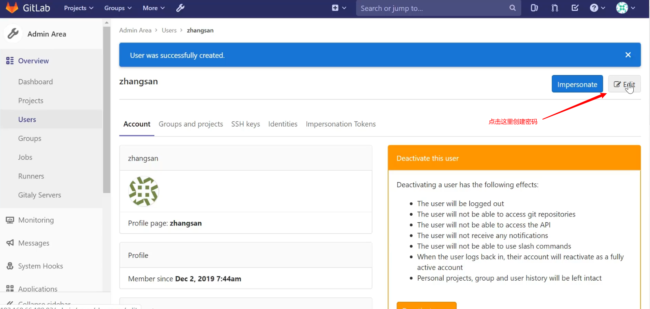Open System Hooks section label
This screenshot has width=650, height=309.
[x=41, y=266]
